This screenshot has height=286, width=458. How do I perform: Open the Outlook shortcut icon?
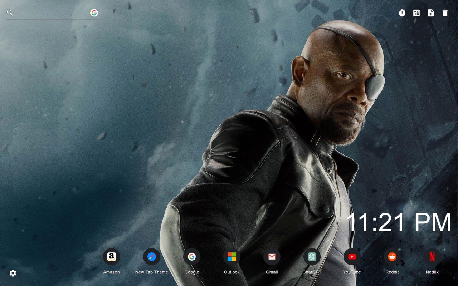(x=232, y=257)
